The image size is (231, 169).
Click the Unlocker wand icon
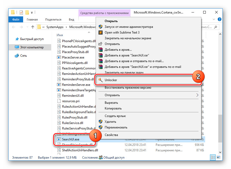tap(101, 80)
